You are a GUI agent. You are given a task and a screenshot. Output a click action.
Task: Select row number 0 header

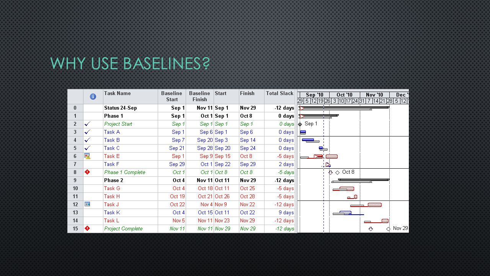[x=75, y=108]
